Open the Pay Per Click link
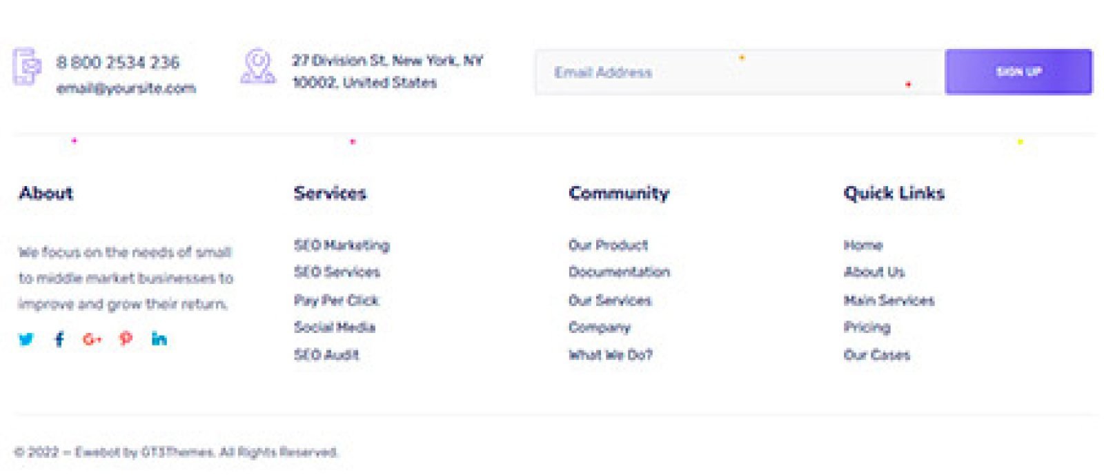 336,300
